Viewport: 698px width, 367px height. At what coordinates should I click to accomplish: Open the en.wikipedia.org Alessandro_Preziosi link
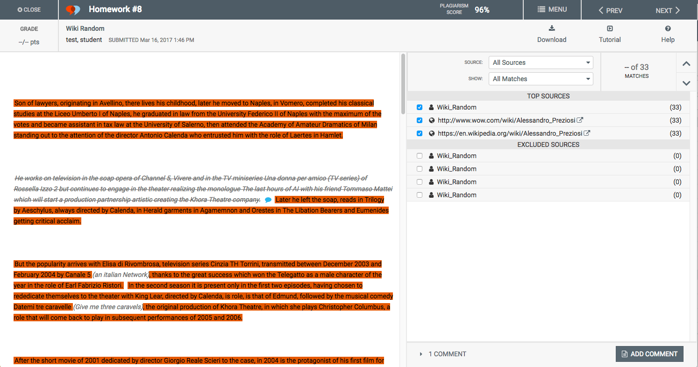pyautogui.click(x=510, y=133)
